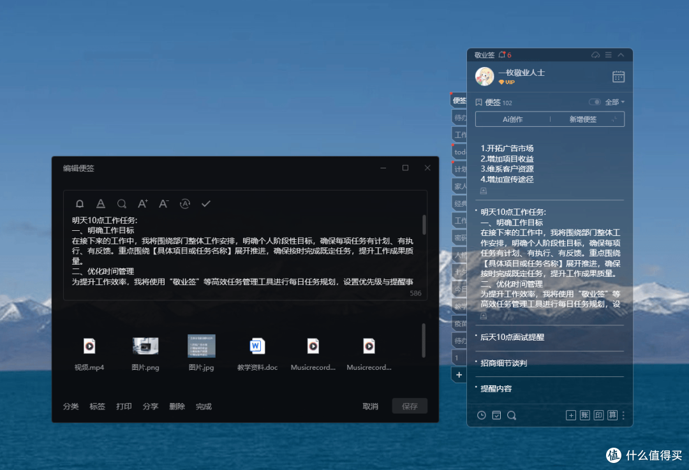Click 分类 at the editor bottom
The width and height of the screenshot is (689, 470).
point(71,406)
